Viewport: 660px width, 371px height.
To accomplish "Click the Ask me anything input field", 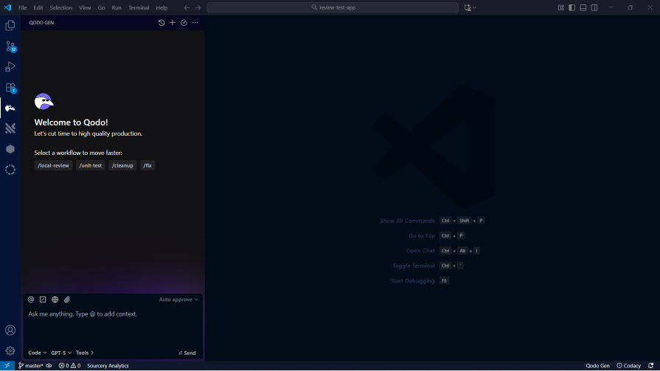I will [x=111, y=314].
